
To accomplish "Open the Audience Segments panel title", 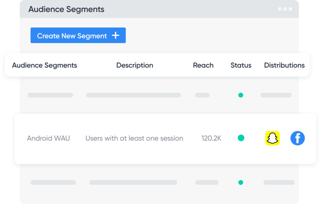I will pyautogui.click(x=66, y=9).
